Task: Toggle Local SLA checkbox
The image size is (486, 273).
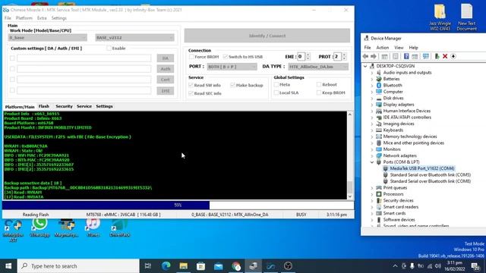Action: pos(276,93)
